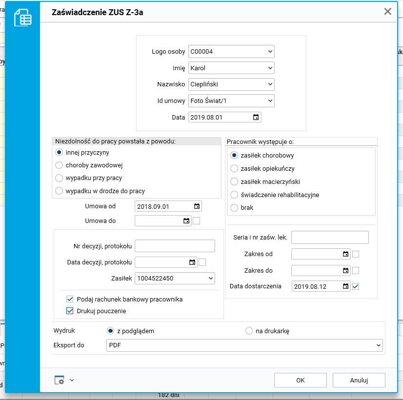Enable the Data decyzji, protokołu checkbox

click(x=202, y=262)
